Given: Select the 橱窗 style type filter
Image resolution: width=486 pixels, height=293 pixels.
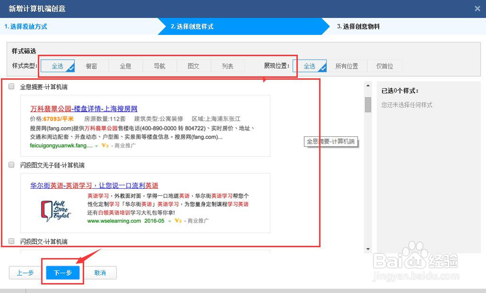Looking at the screenshot, I should pos(92,65).
